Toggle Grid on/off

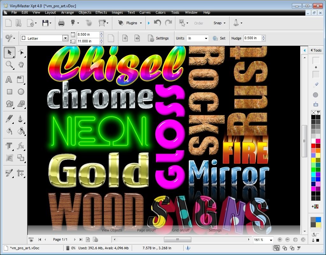[x=180, y=230]
